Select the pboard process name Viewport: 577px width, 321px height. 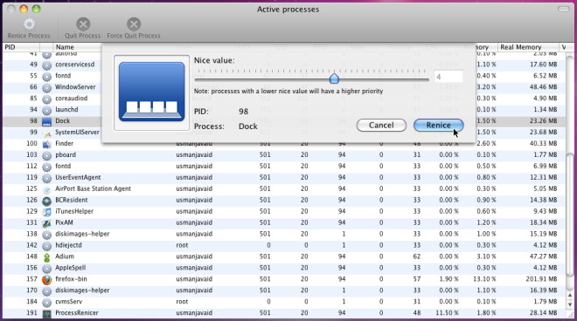[66, 154]
